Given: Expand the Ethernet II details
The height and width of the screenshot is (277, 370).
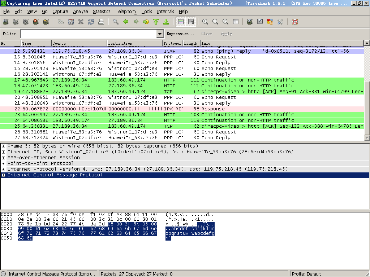Looking at the screenshot, I should [4, 152].
